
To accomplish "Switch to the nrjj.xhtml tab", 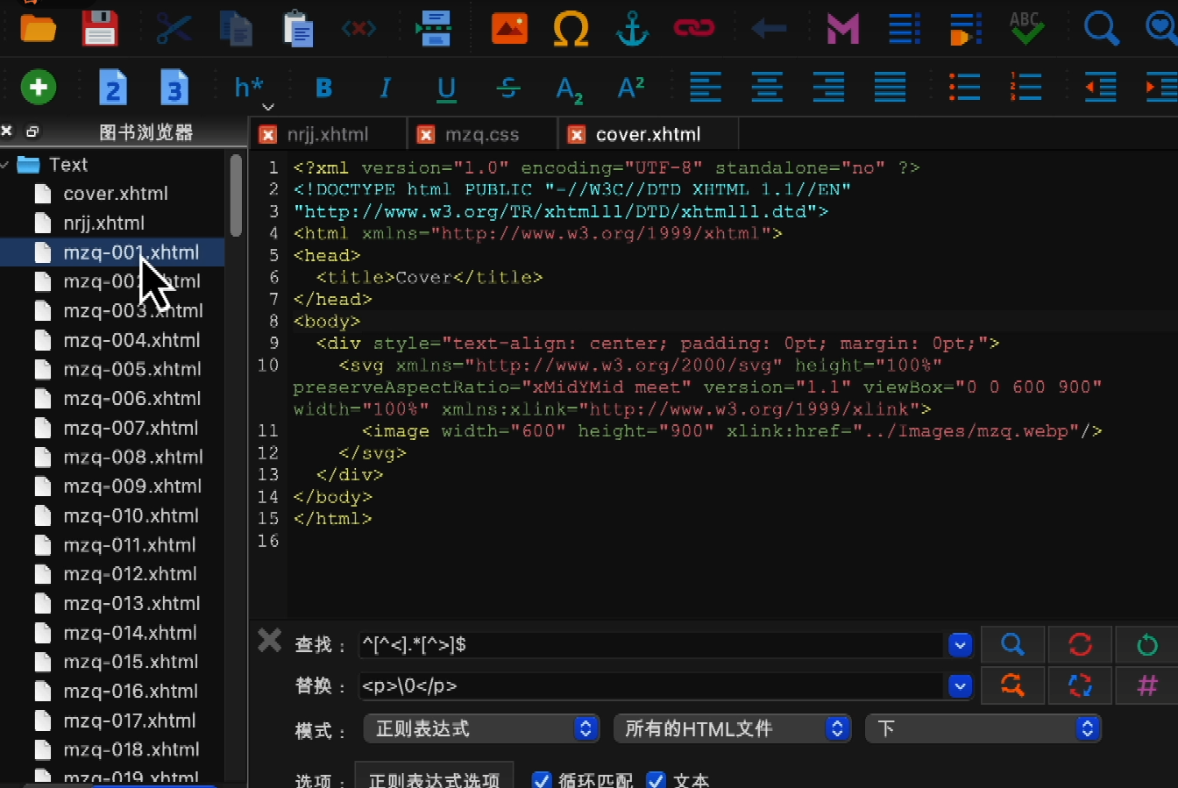I will [327, 134].
